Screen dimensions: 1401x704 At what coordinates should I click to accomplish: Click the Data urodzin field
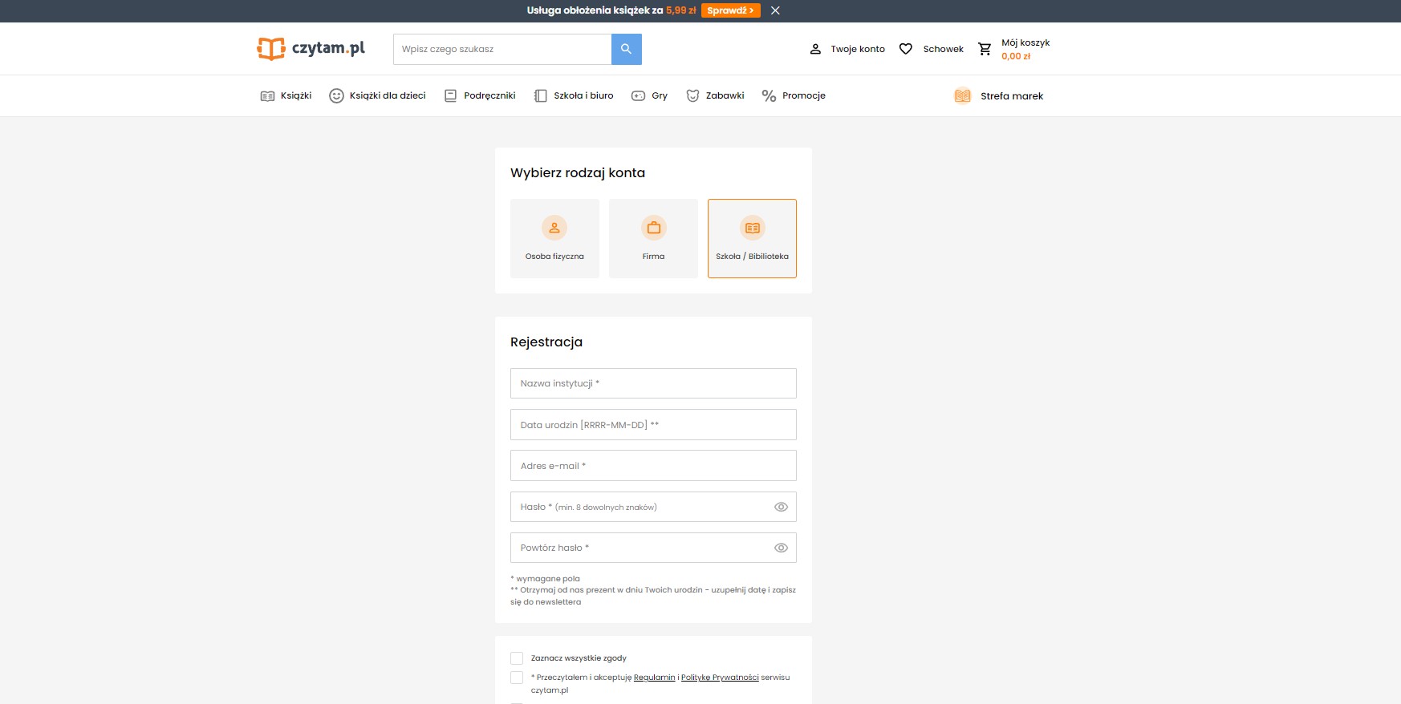coord(653,424)
